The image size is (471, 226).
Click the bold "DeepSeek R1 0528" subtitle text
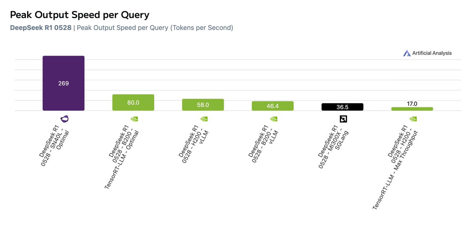click(40, 28)
